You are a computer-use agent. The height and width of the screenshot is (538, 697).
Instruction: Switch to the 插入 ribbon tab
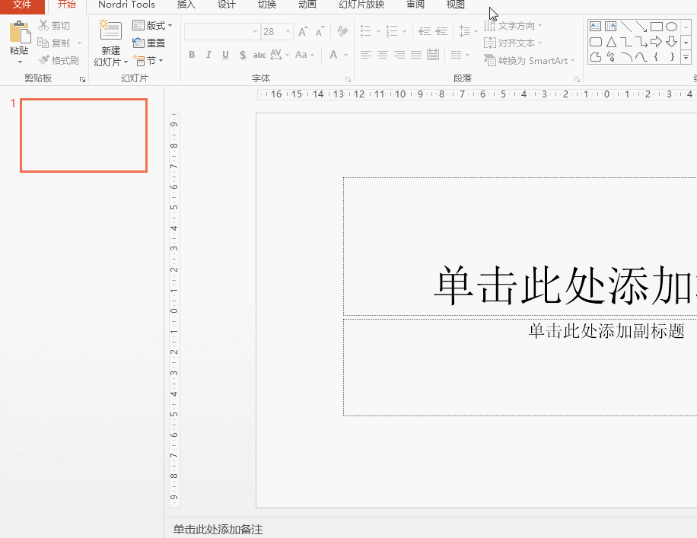coord(186,6)
